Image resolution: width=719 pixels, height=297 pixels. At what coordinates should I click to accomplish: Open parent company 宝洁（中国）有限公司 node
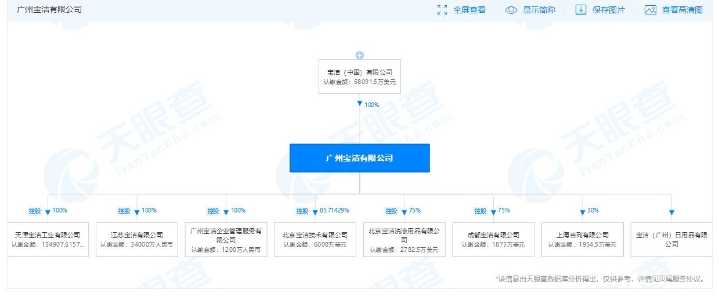point(360,76)
